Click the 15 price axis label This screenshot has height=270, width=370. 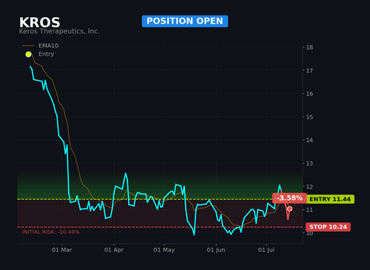pos(309,117)
